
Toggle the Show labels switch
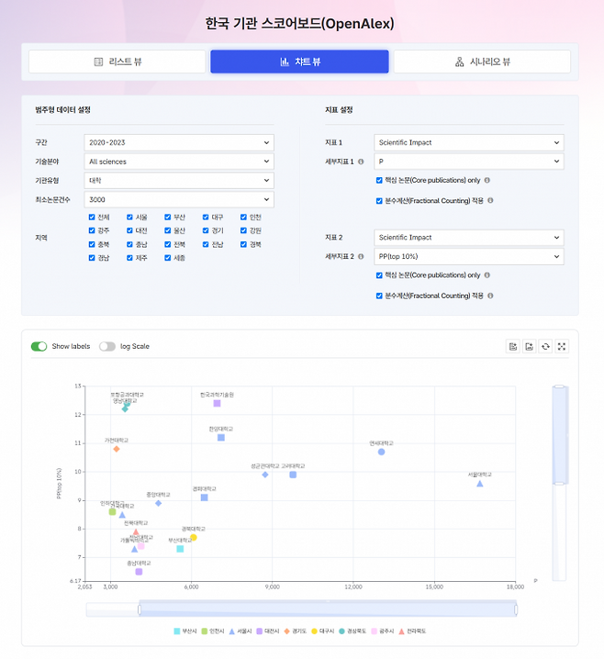(x=39, y=346)
